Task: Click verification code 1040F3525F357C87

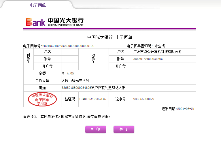Action: 93,99
